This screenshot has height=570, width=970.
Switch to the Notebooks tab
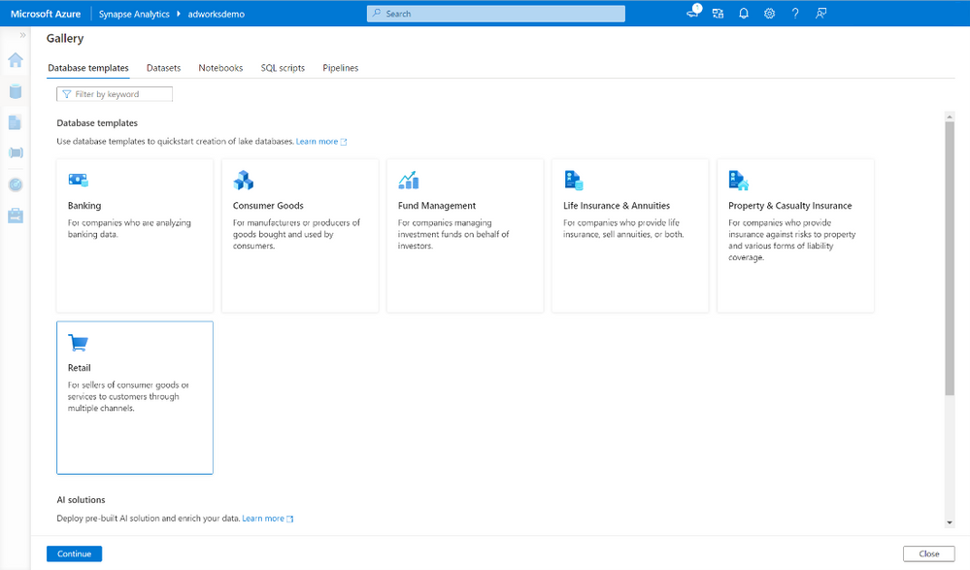click(220, 68)
